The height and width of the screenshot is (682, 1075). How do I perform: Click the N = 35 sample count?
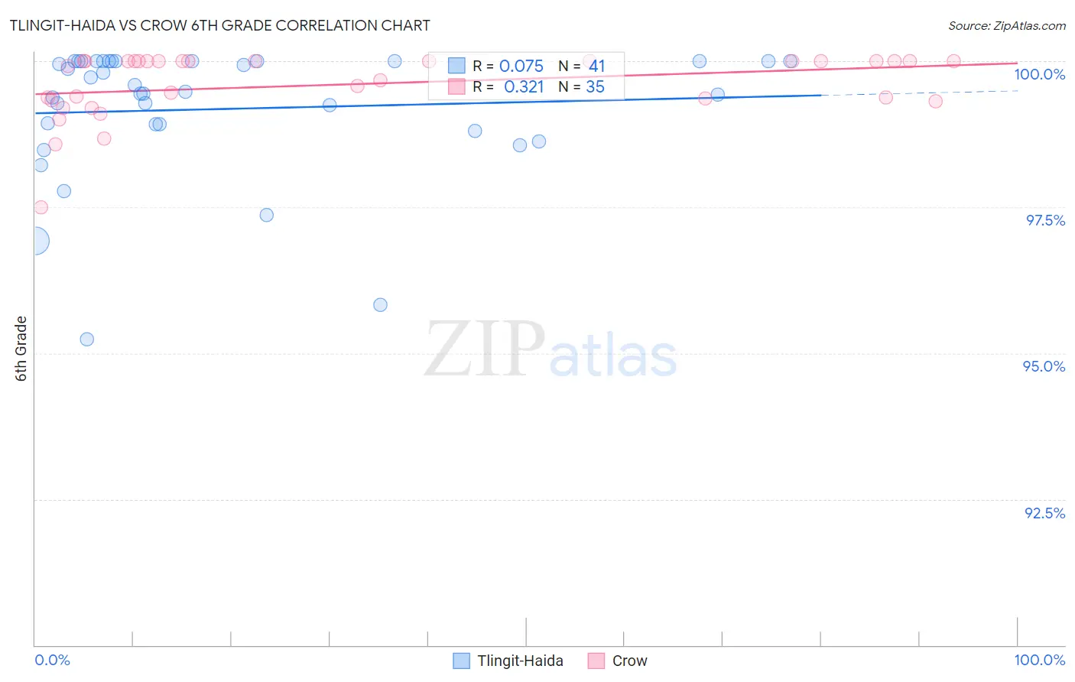(x=581, y=86)
